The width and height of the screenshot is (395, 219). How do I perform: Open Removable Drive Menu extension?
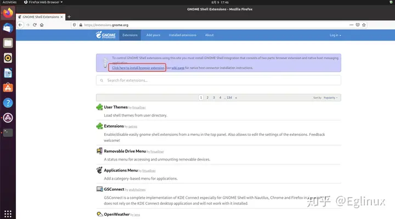(x=125, y=151)
